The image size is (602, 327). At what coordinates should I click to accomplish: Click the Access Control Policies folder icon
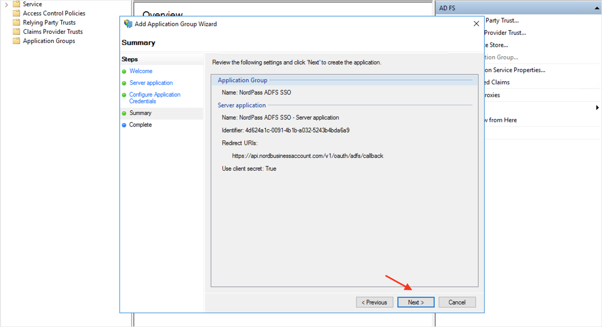point(16,13)
